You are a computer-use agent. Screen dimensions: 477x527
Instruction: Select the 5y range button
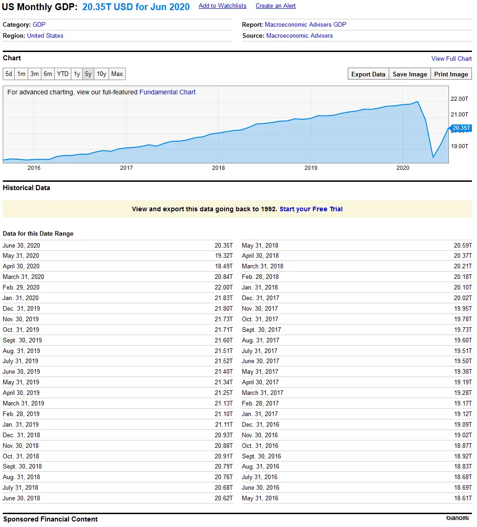pyautogui.click(x=88, y=74)
